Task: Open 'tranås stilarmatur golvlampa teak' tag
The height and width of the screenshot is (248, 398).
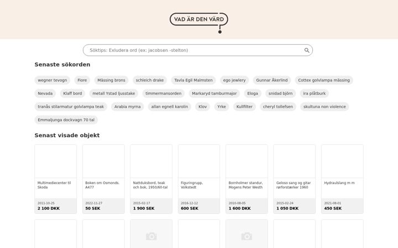Action: click(71, 106)
